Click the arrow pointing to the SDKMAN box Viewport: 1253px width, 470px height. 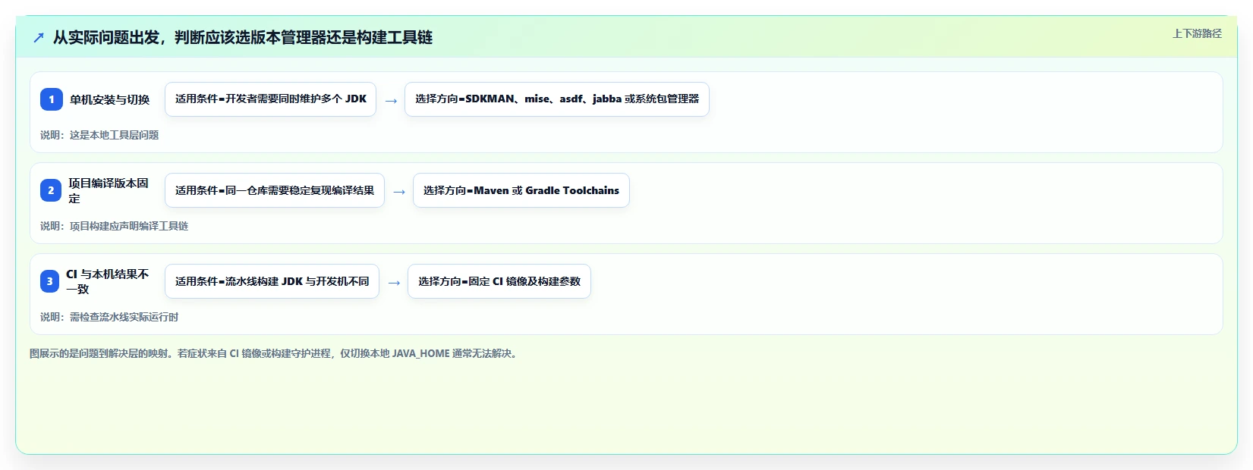coord(391,100)
